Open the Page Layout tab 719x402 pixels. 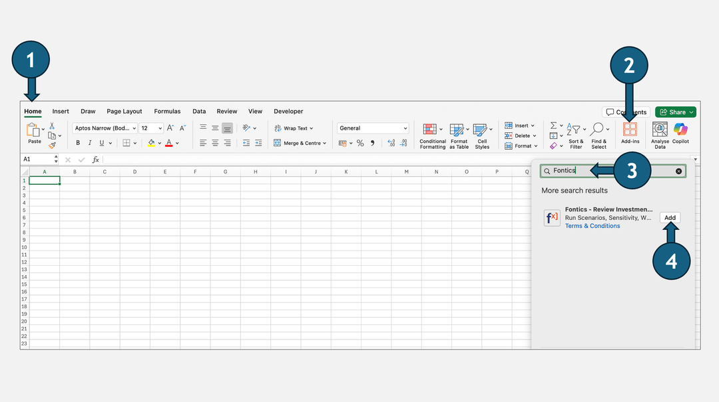[124, 112]
